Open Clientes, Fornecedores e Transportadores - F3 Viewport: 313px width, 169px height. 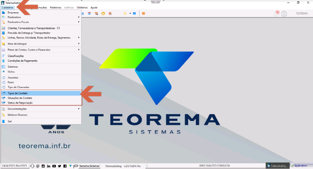tap(41, 28)
